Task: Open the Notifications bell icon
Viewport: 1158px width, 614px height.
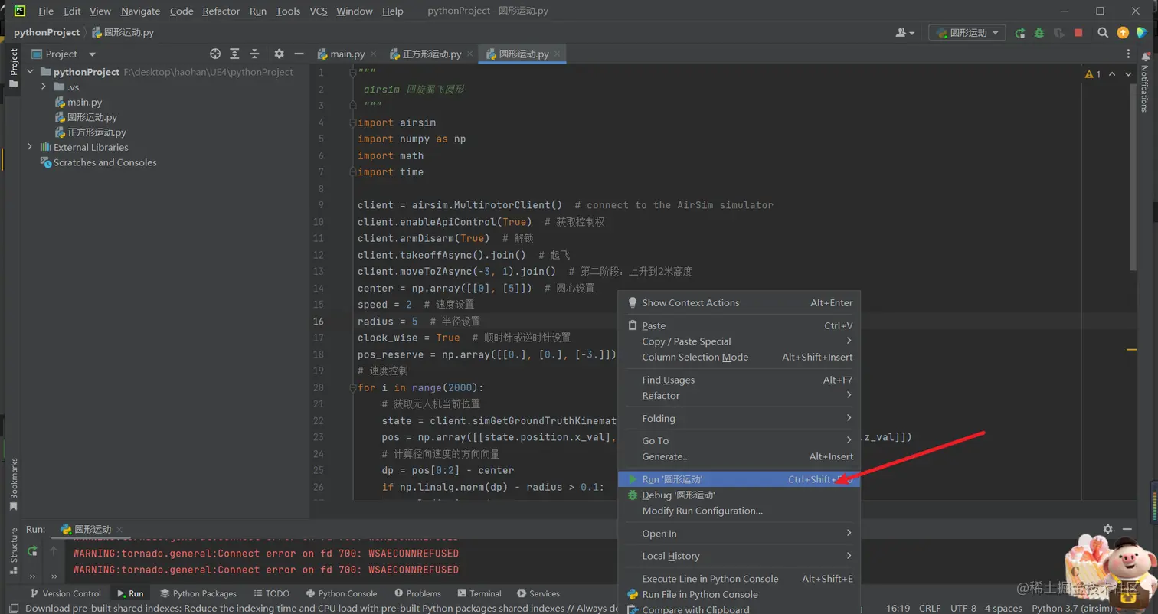Action: pyautogui.click(x=1145, y=56)
